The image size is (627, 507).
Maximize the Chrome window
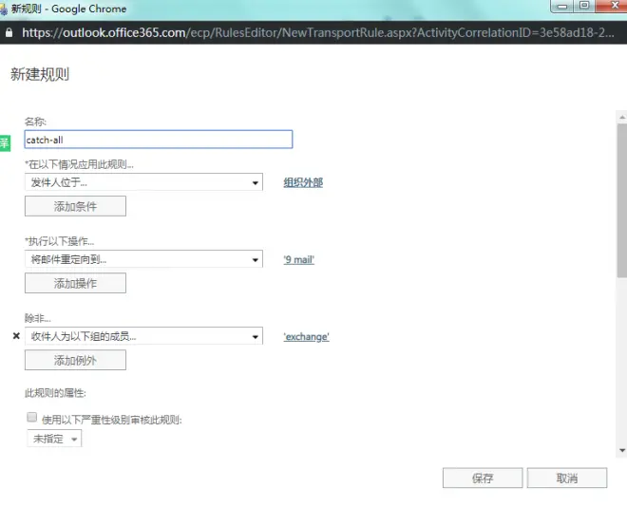coord(584,6)
